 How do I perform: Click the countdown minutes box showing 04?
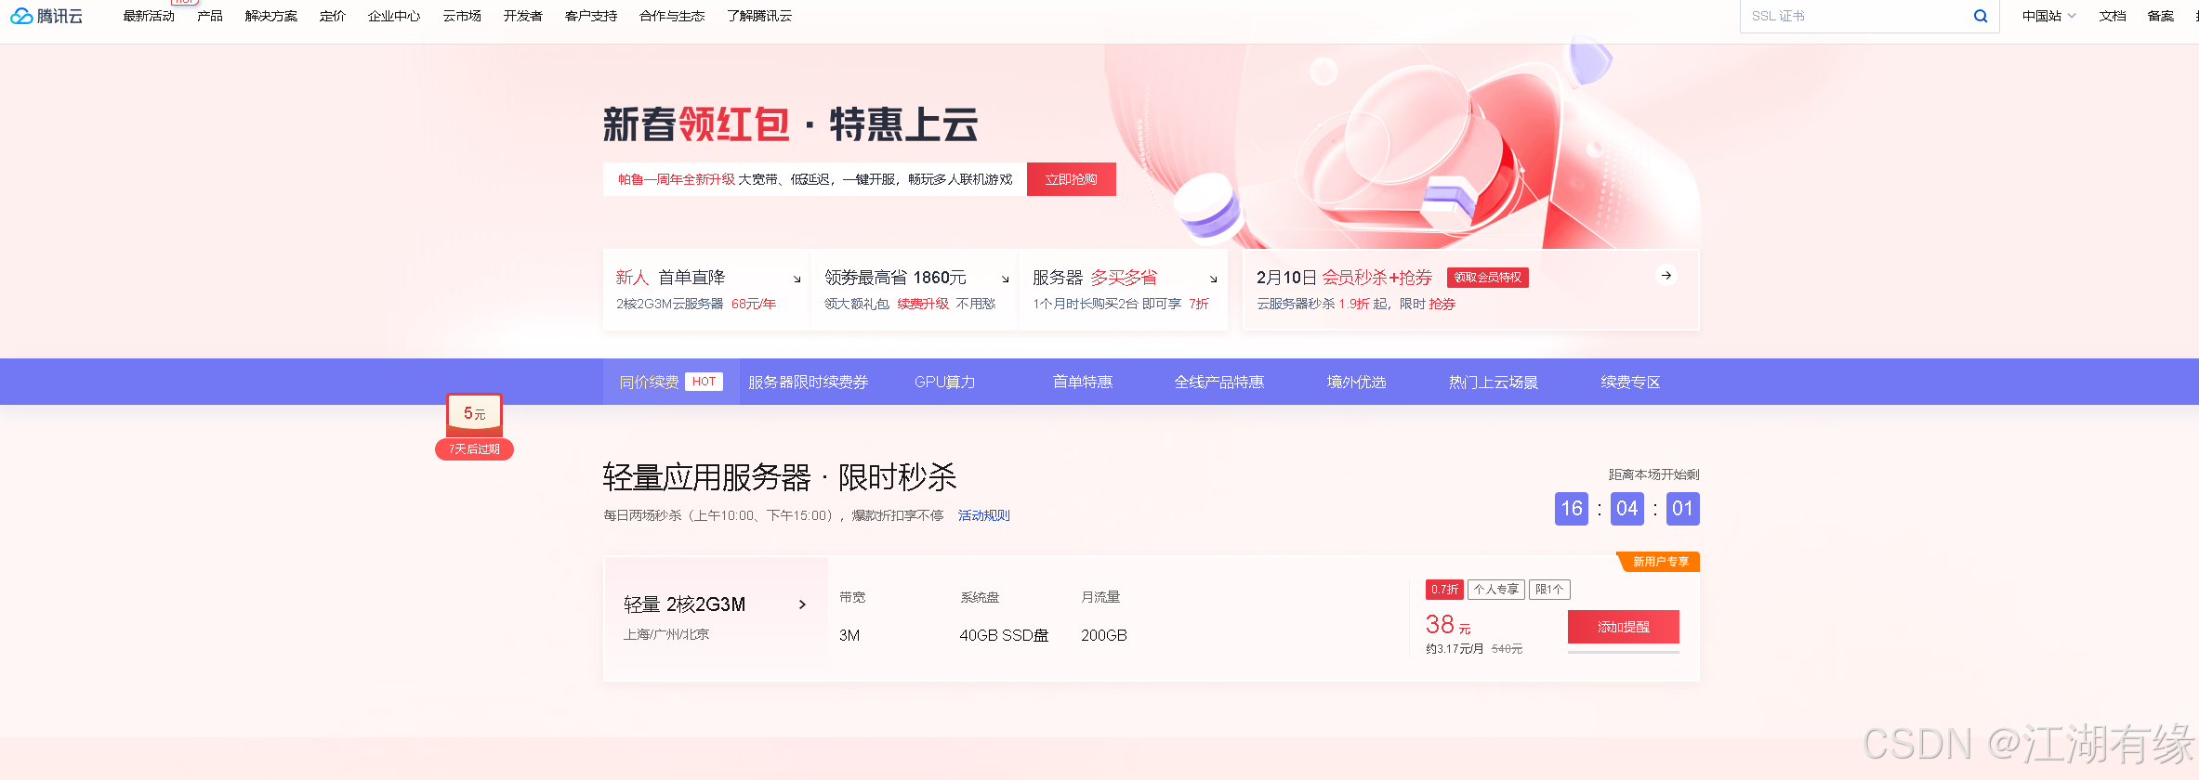tap(1627, 509)
